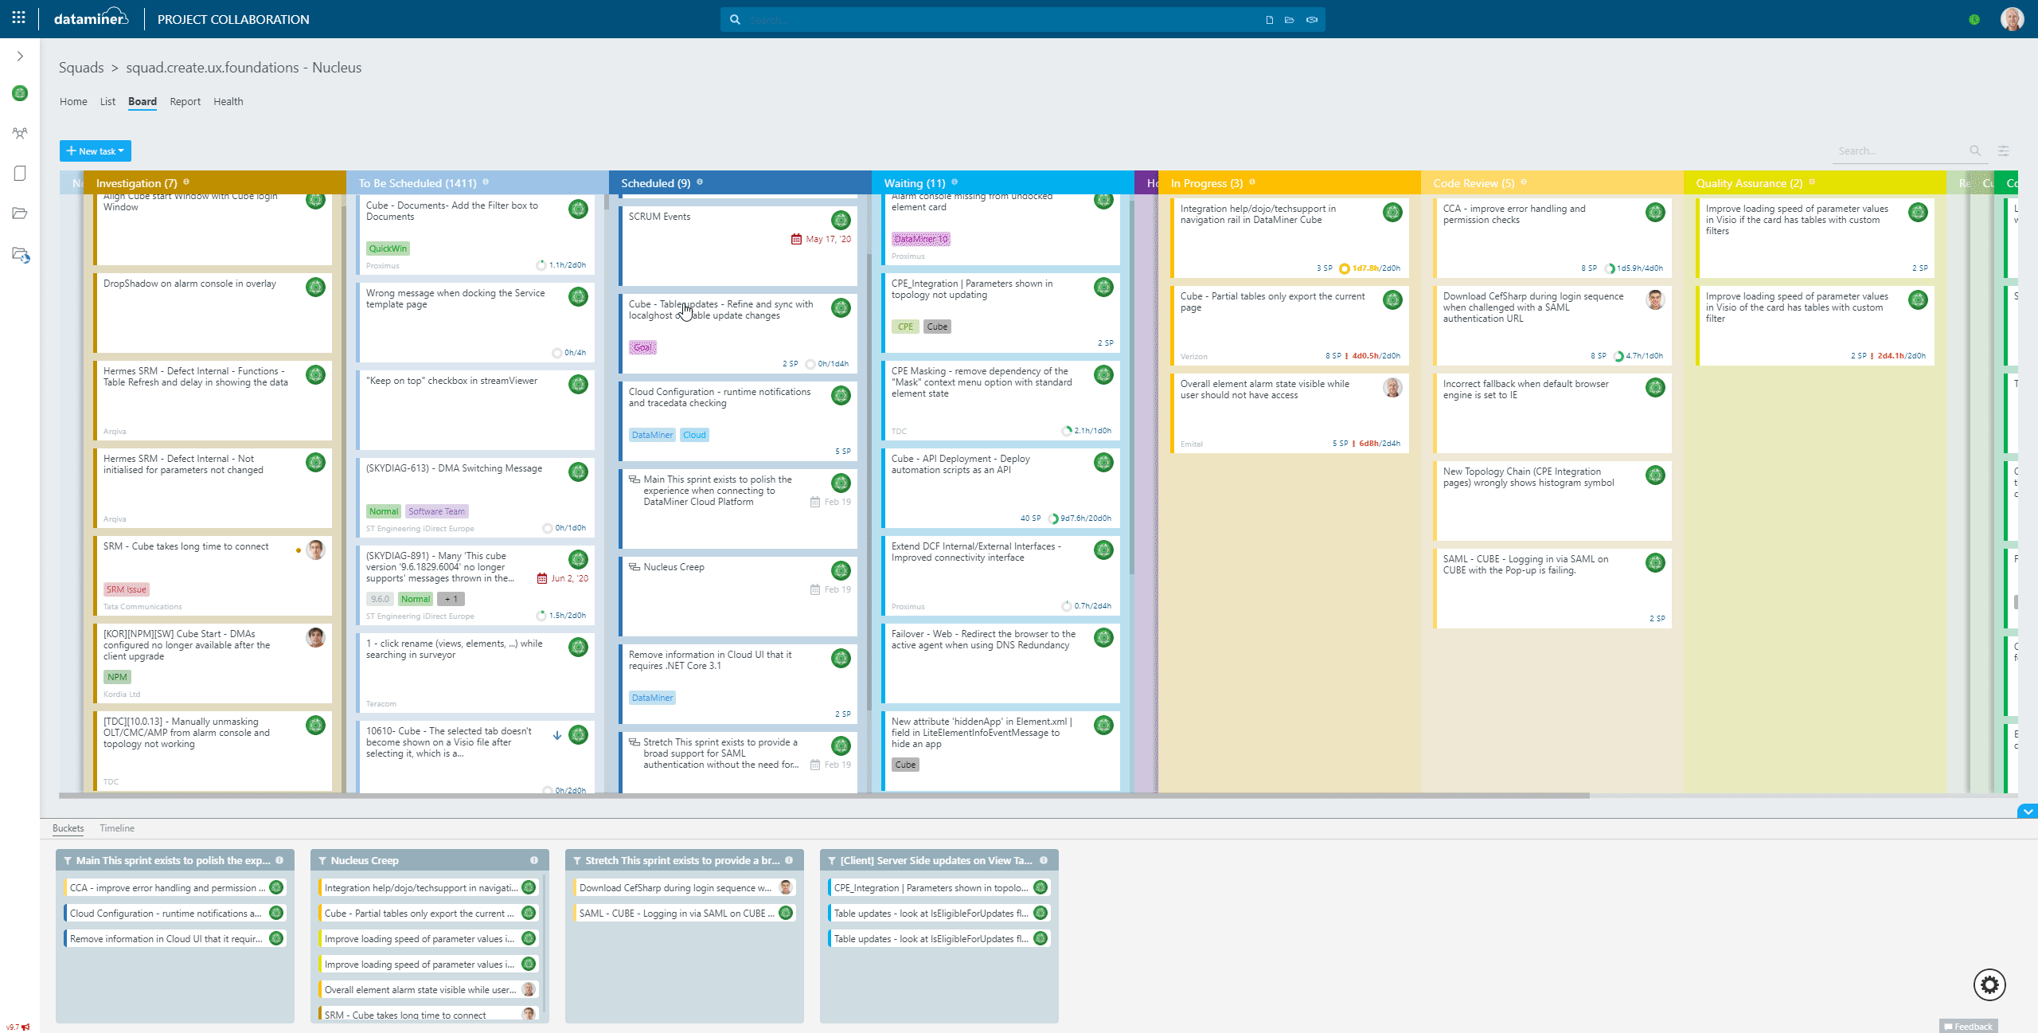
Task: Open the SCRUM Events card
Action: point(739,245)
